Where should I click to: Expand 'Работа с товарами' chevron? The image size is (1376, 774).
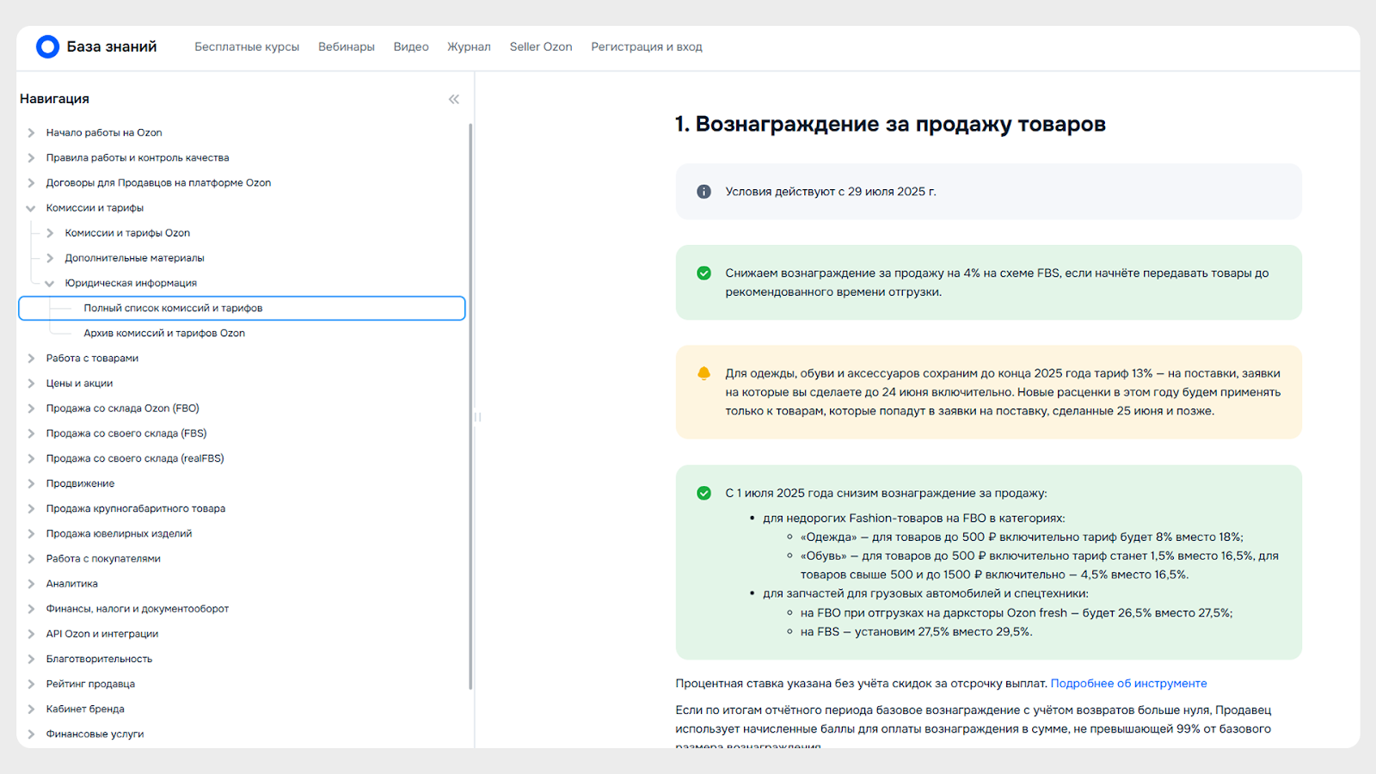click(31, 358)
